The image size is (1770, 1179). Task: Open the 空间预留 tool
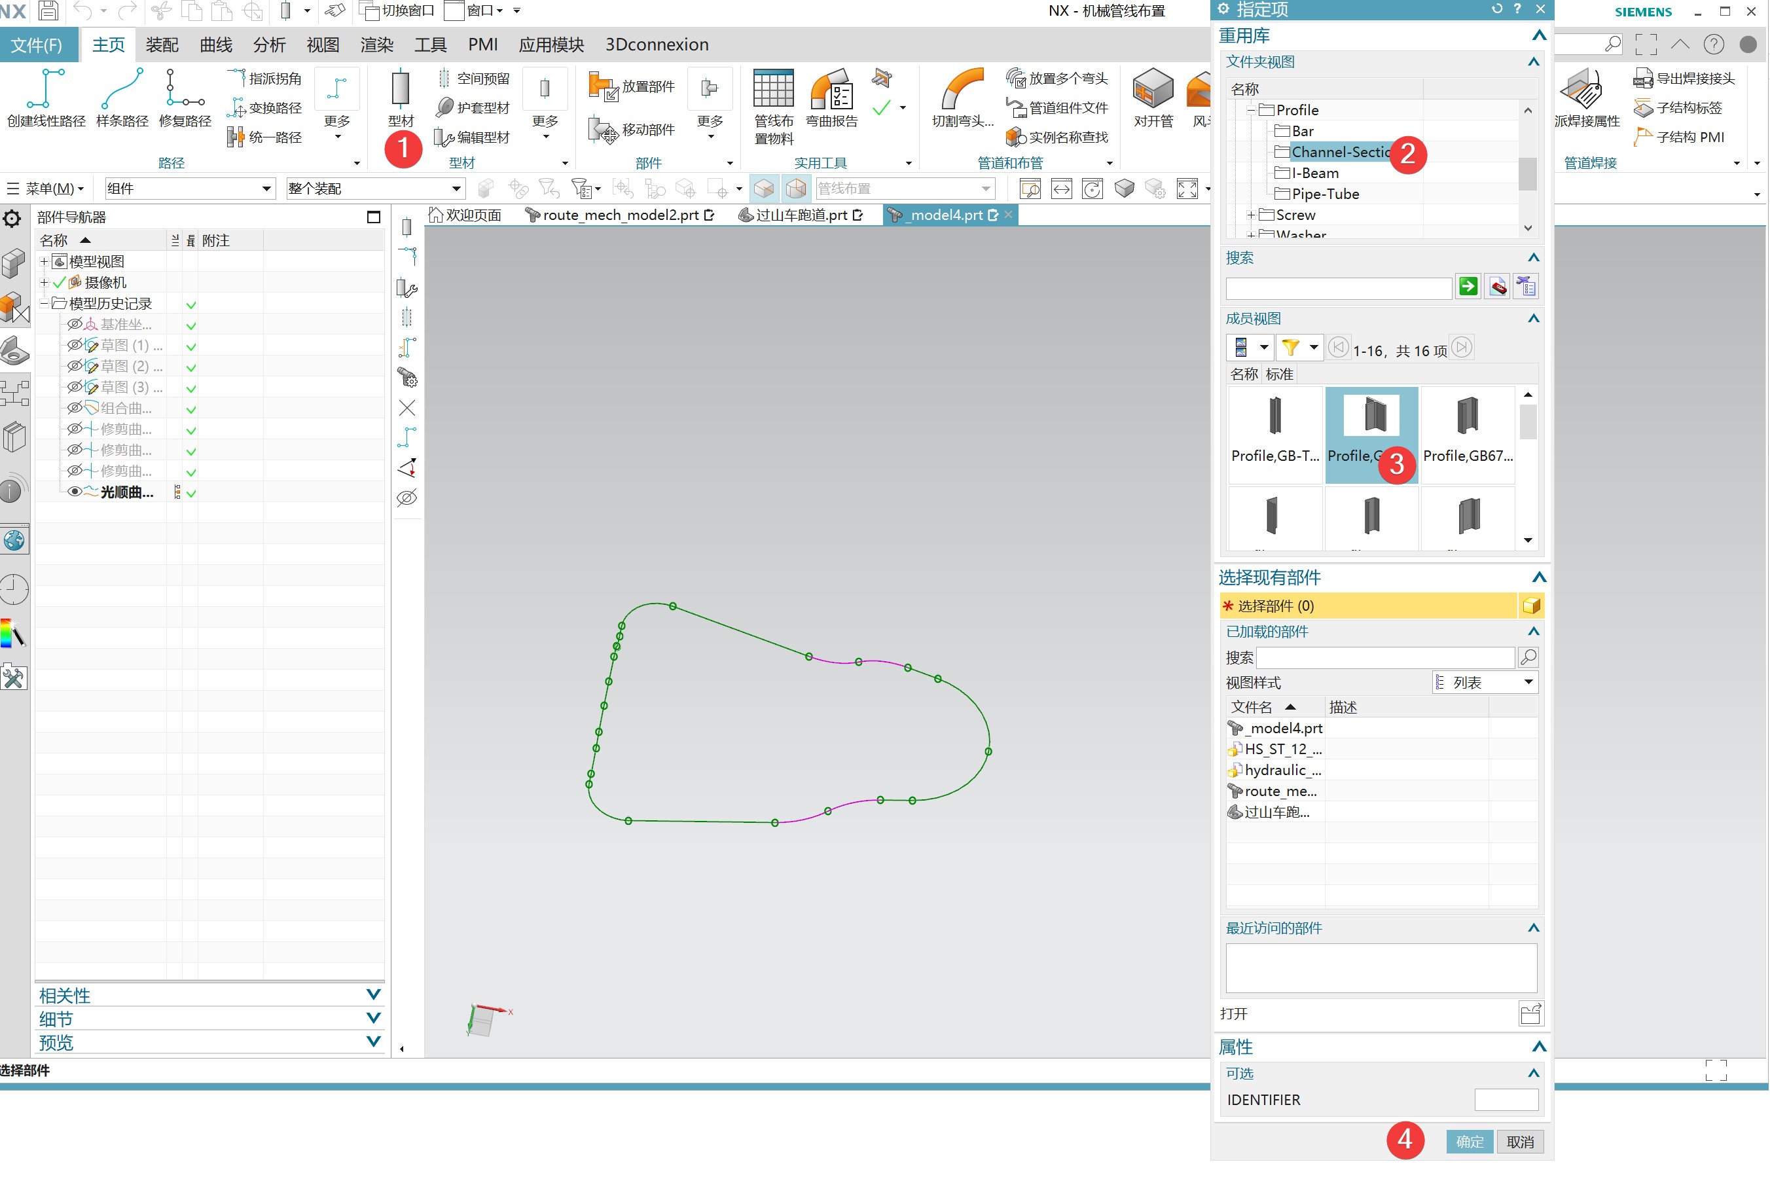(x=474, y=78)
